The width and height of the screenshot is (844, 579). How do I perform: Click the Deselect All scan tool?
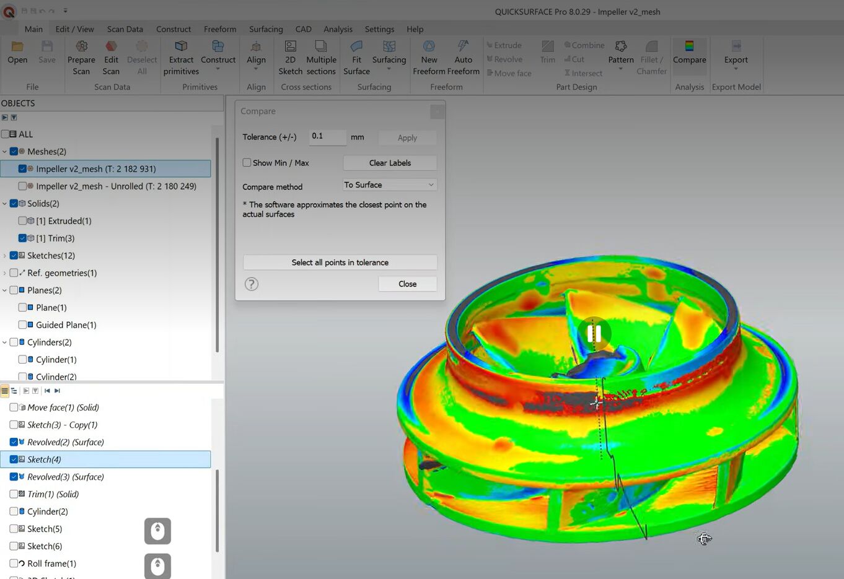(x=142, y=58)
